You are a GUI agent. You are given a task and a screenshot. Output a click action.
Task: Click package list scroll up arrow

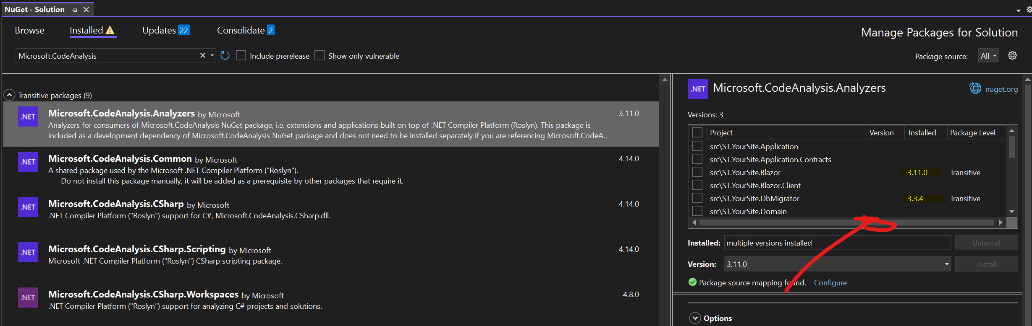[x=665, y=79]
